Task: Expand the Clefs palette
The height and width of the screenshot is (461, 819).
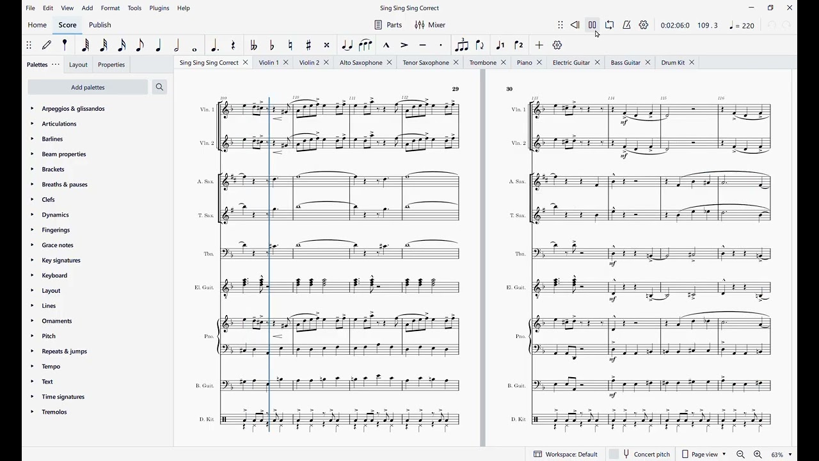Action: pos(32,200)
